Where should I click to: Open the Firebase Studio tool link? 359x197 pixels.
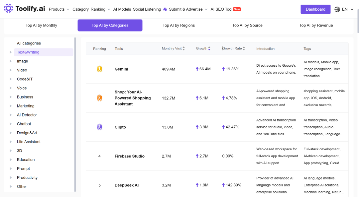[130, 156]
